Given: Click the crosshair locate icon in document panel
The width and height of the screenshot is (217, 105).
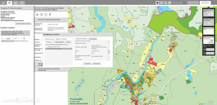Looking at the screenshot, I should tap(37, 15).
